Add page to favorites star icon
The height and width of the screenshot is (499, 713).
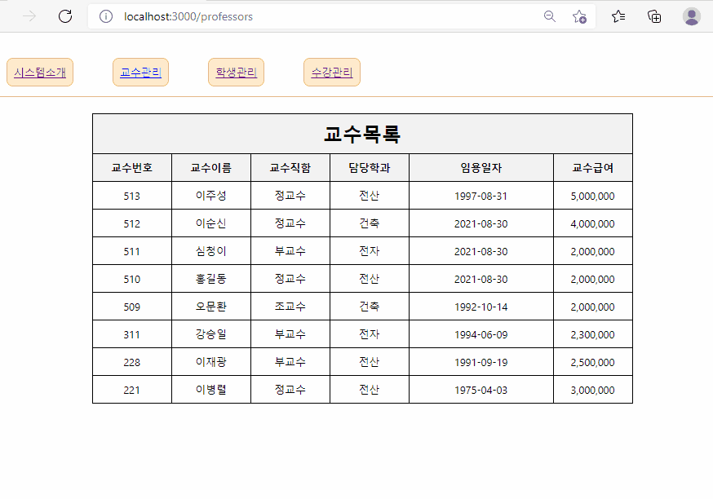pyautogui.click(x=579, y=16)
